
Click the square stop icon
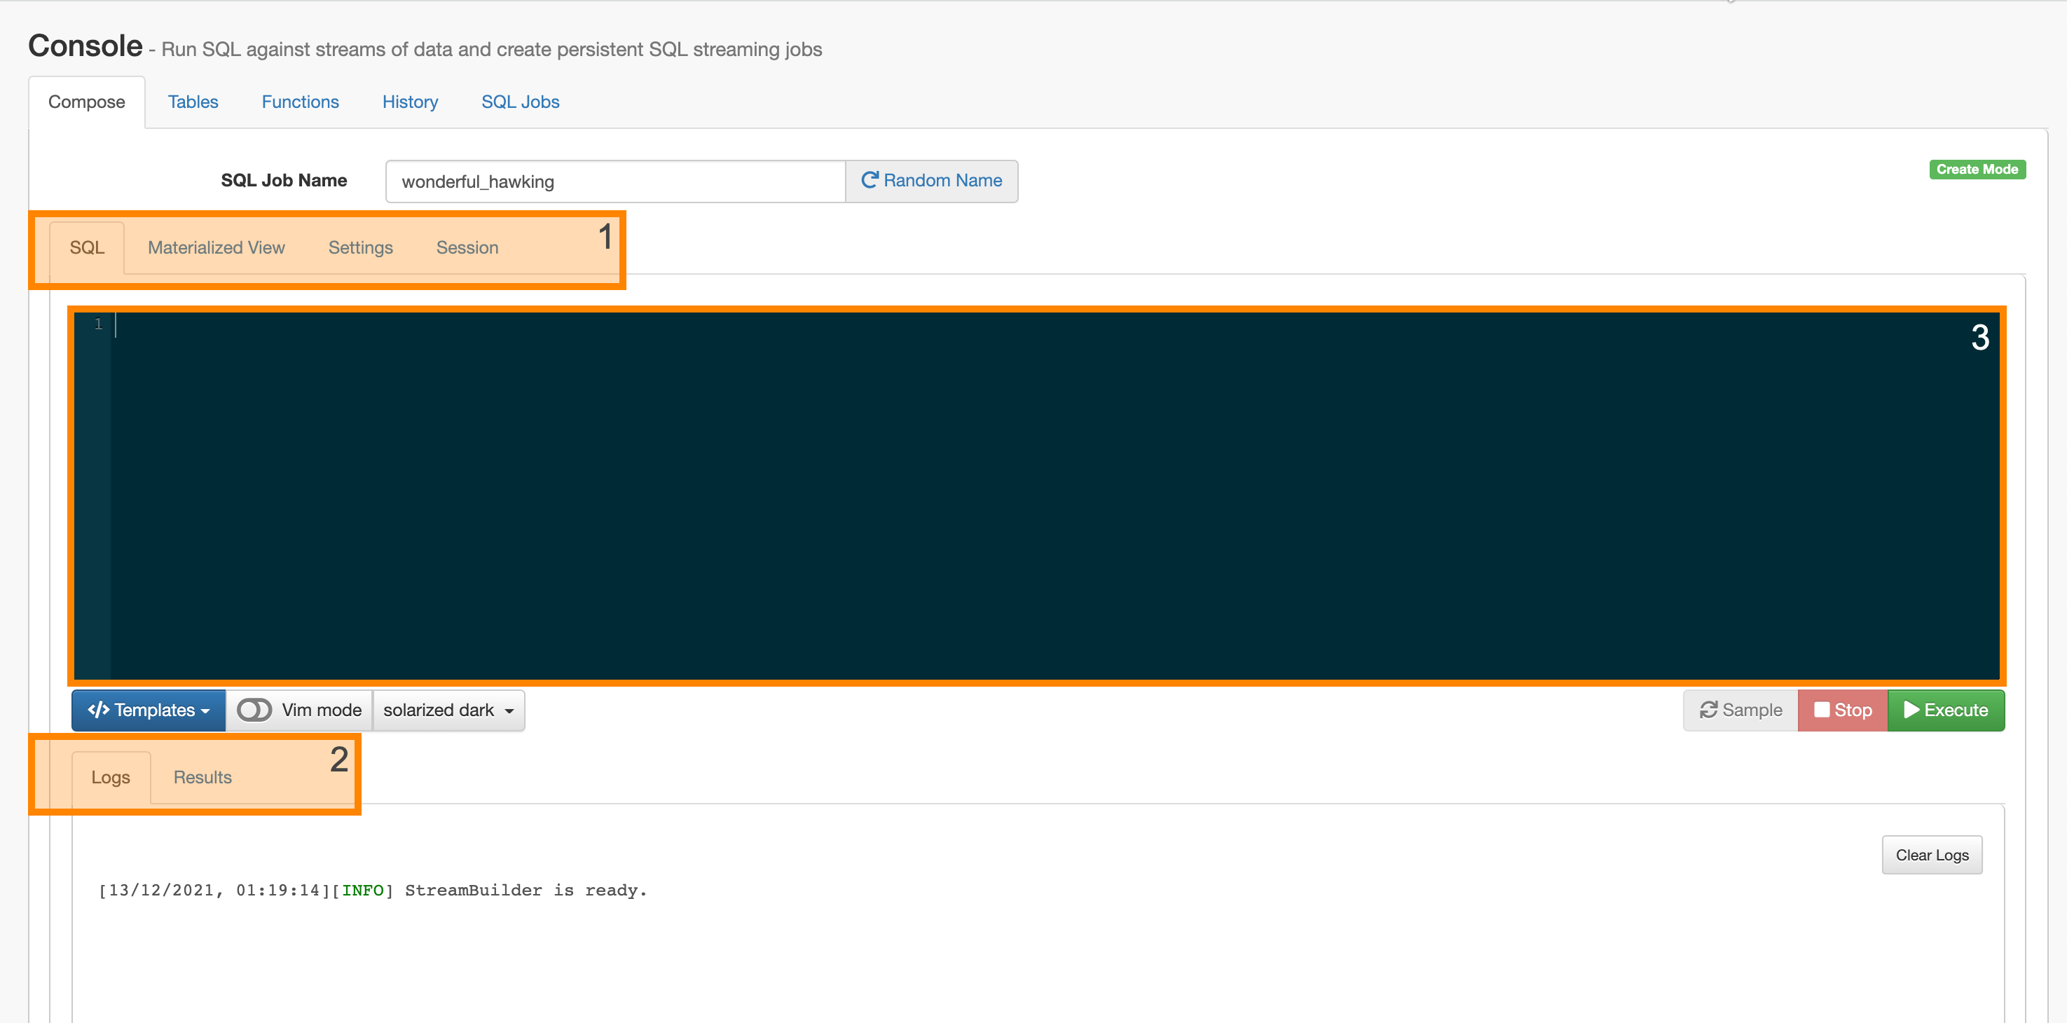coord(1822,710)
